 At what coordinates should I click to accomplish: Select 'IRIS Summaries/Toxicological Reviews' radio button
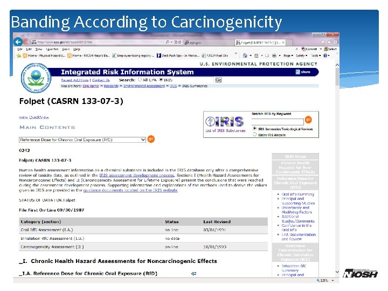(254, 128)
